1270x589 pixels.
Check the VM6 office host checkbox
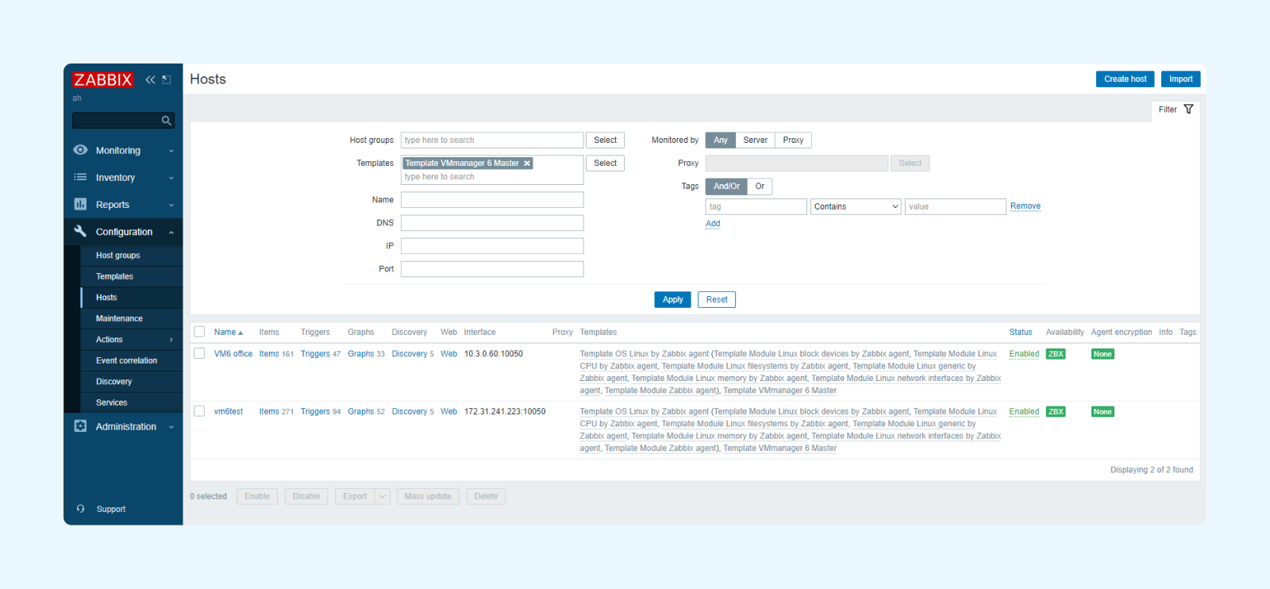click(x=199, y=354)
